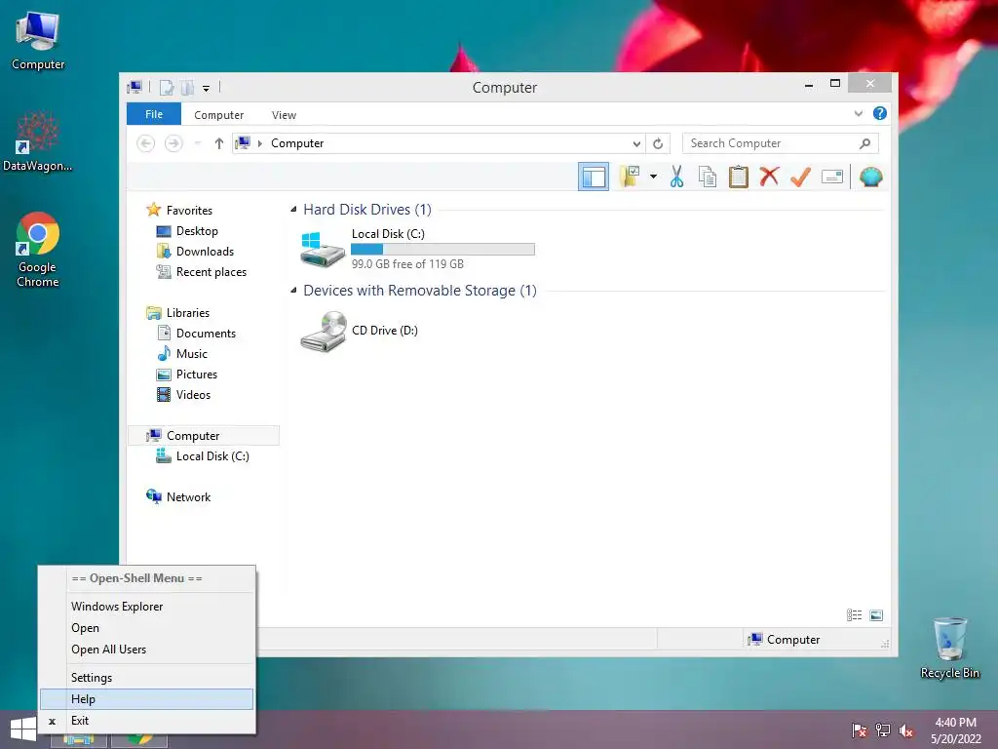This screenshot has width=998, height=749.
Task: Click the Forward navigation arrow
Action: [x=173, y=143]
